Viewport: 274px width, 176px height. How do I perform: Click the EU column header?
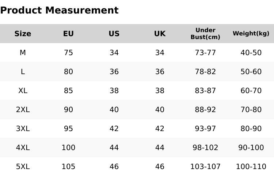click(x=68, y=34)
